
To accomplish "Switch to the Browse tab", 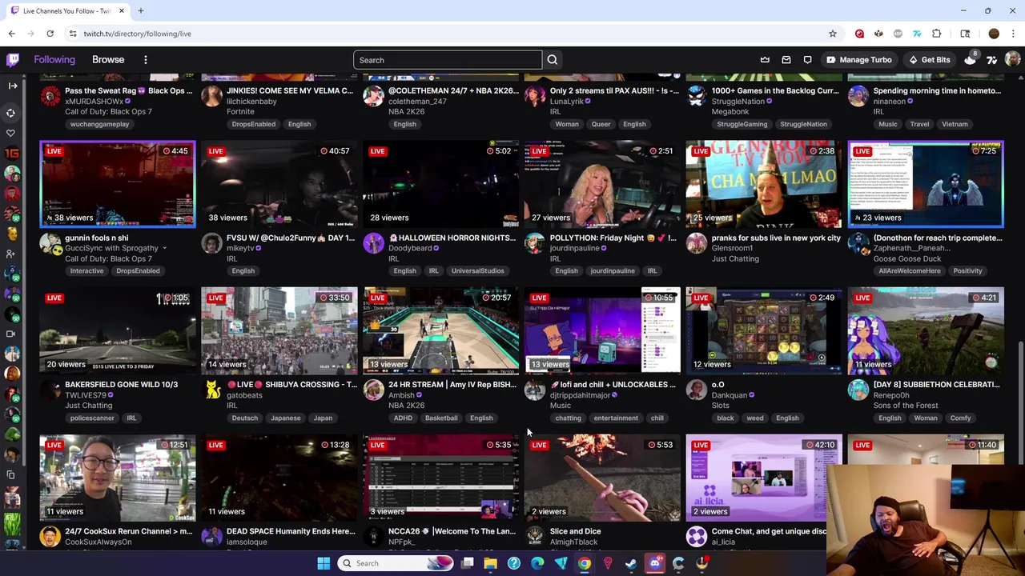I will tap(108, 60).
